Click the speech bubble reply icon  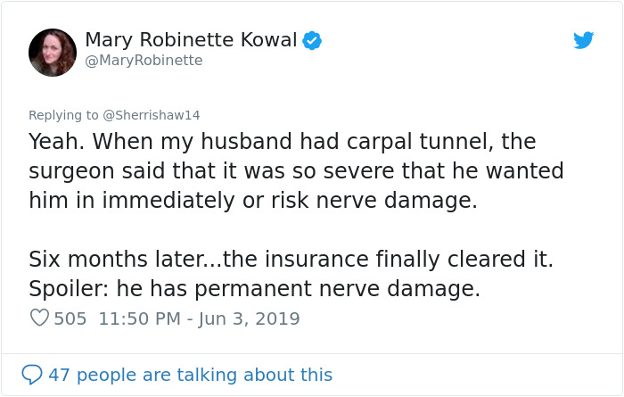pos(32,375)
